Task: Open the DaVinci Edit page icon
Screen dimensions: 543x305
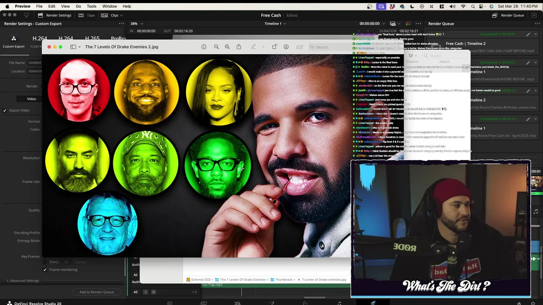Action: click(238, 303)
